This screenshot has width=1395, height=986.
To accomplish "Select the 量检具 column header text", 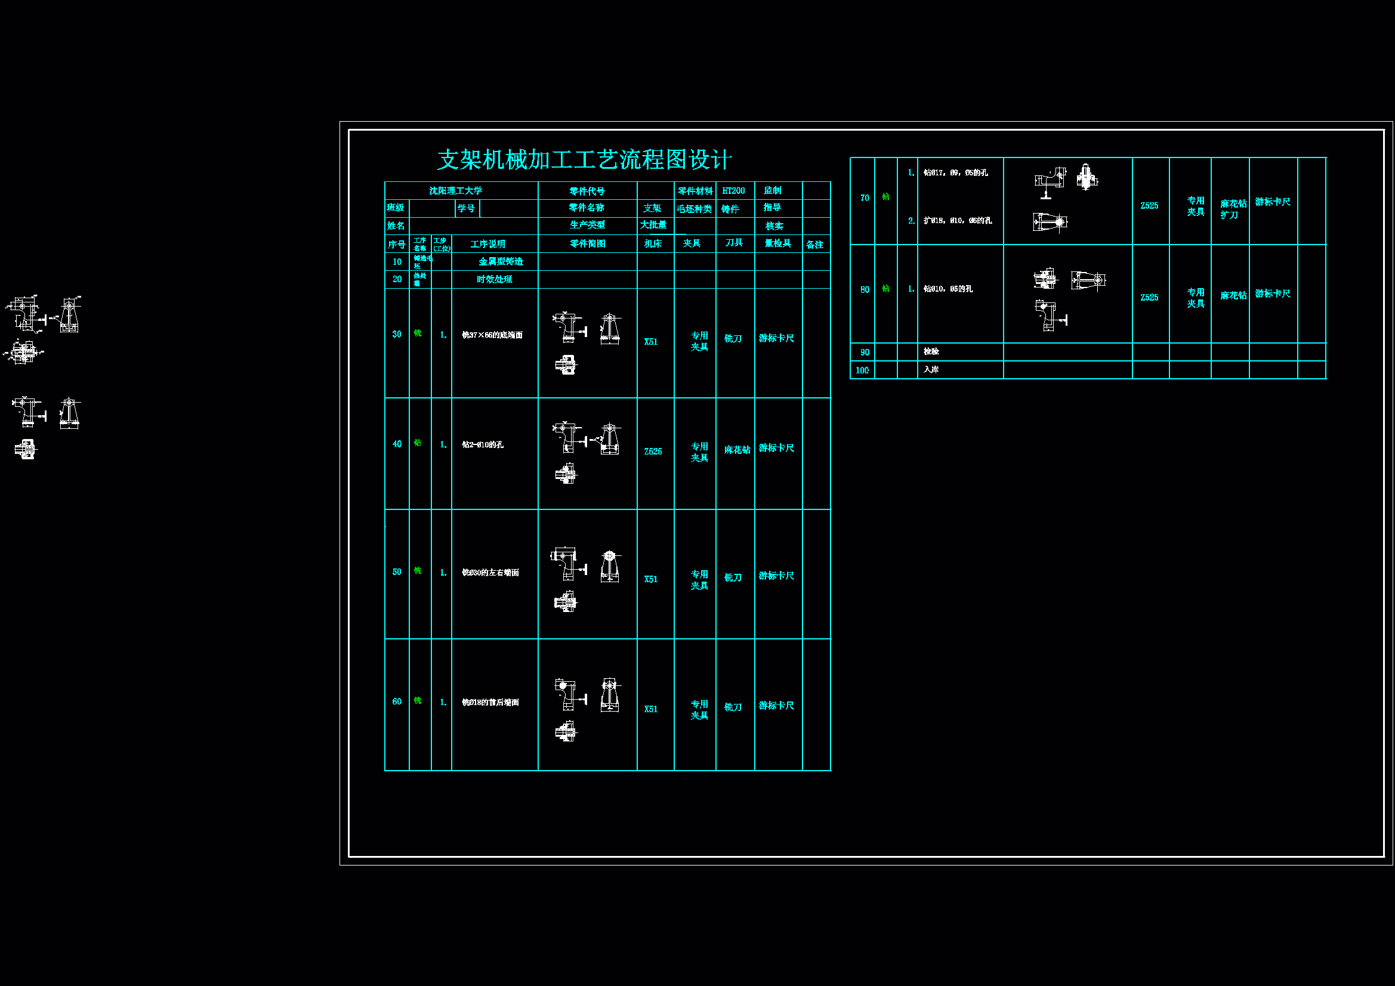I will click(777, 243).
